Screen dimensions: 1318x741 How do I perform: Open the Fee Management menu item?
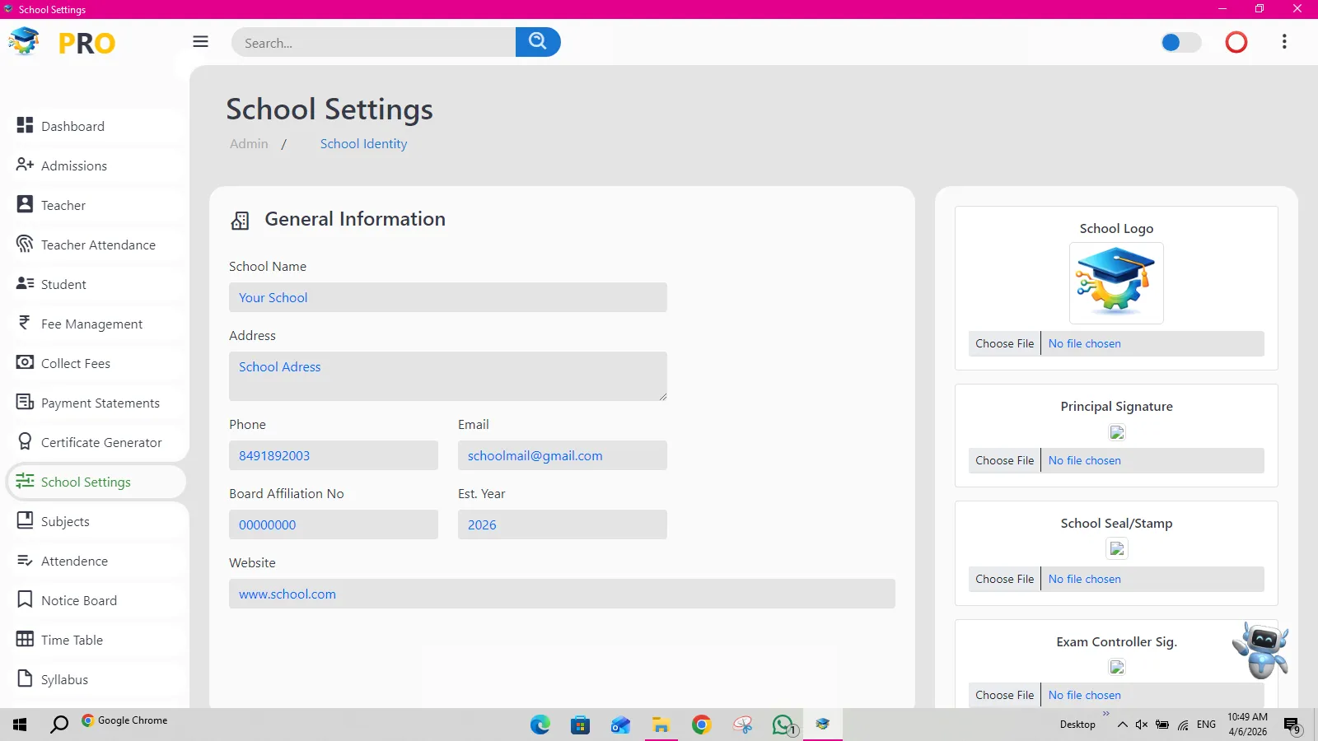(x=97, y=324)
